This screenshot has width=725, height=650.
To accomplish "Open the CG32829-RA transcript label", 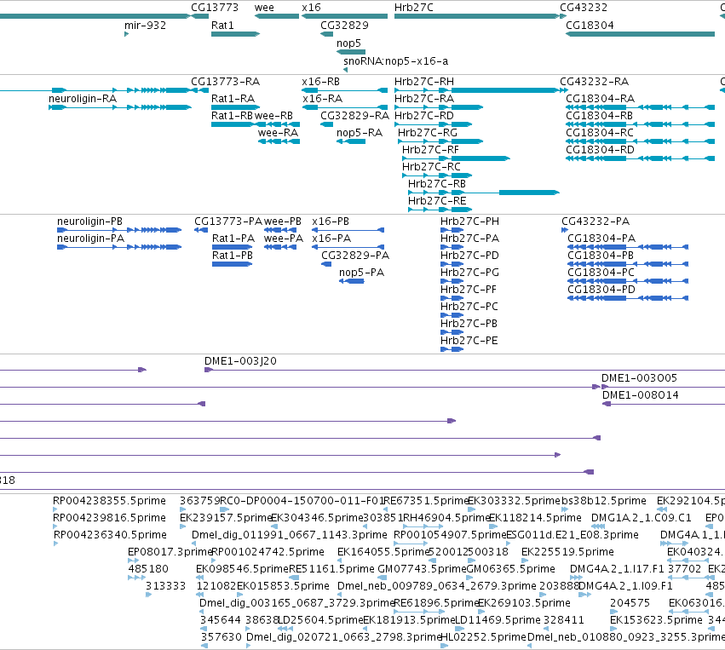I will click(x=355, y=116).
